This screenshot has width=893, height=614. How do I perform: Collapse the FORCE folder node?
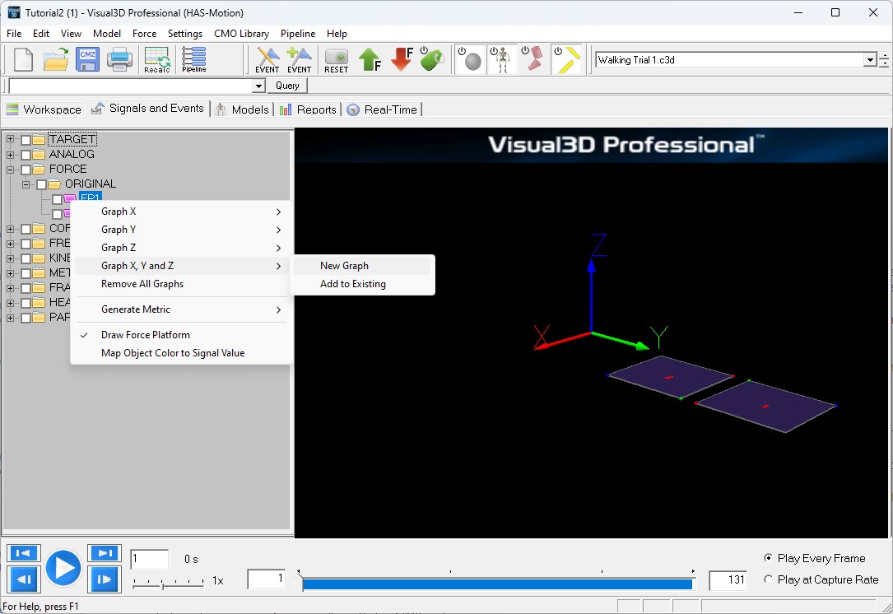tap(10, 170)
